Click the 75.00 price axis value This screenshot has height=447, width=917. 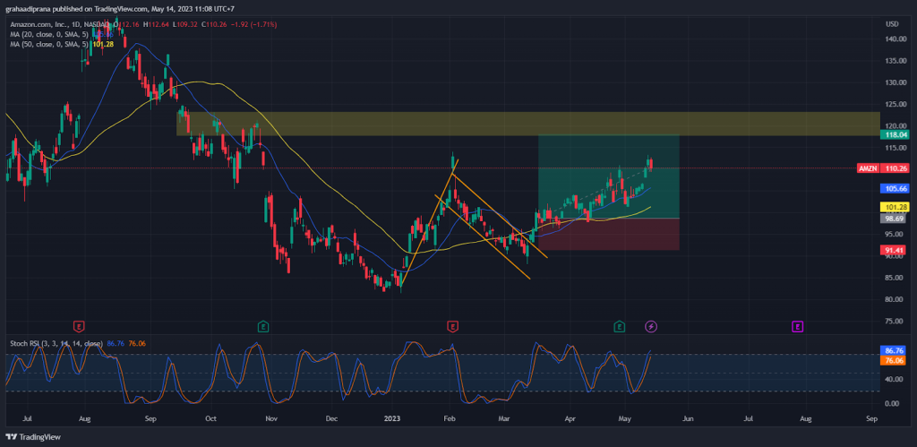(895, 321)
